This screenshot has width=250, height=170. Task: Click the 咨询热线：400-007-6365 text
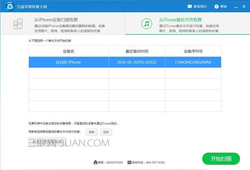[x=148, y=162]
